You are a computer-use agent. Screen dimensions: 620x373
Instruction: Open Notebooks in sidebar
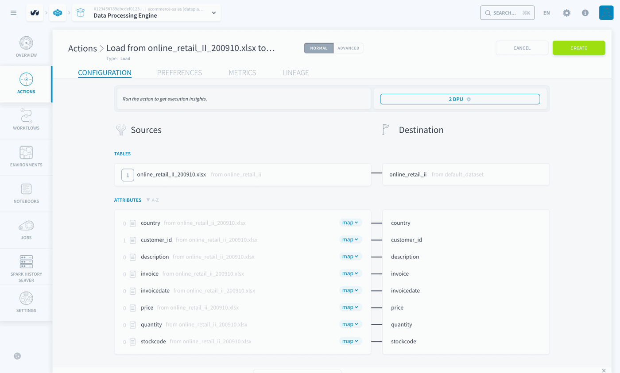coord(26,193)
